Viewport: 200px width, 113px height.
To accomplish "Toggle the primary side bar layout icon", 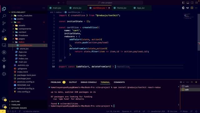I will [183, 3].
